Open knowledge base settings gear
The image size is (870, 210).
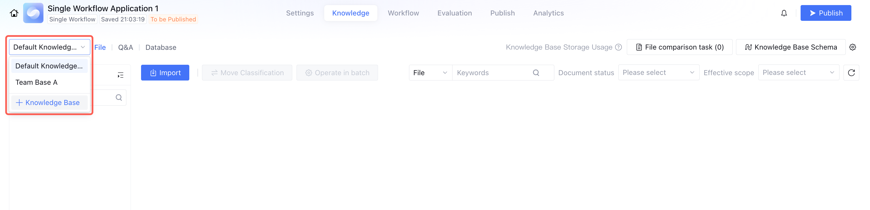[x=853, y=47]
